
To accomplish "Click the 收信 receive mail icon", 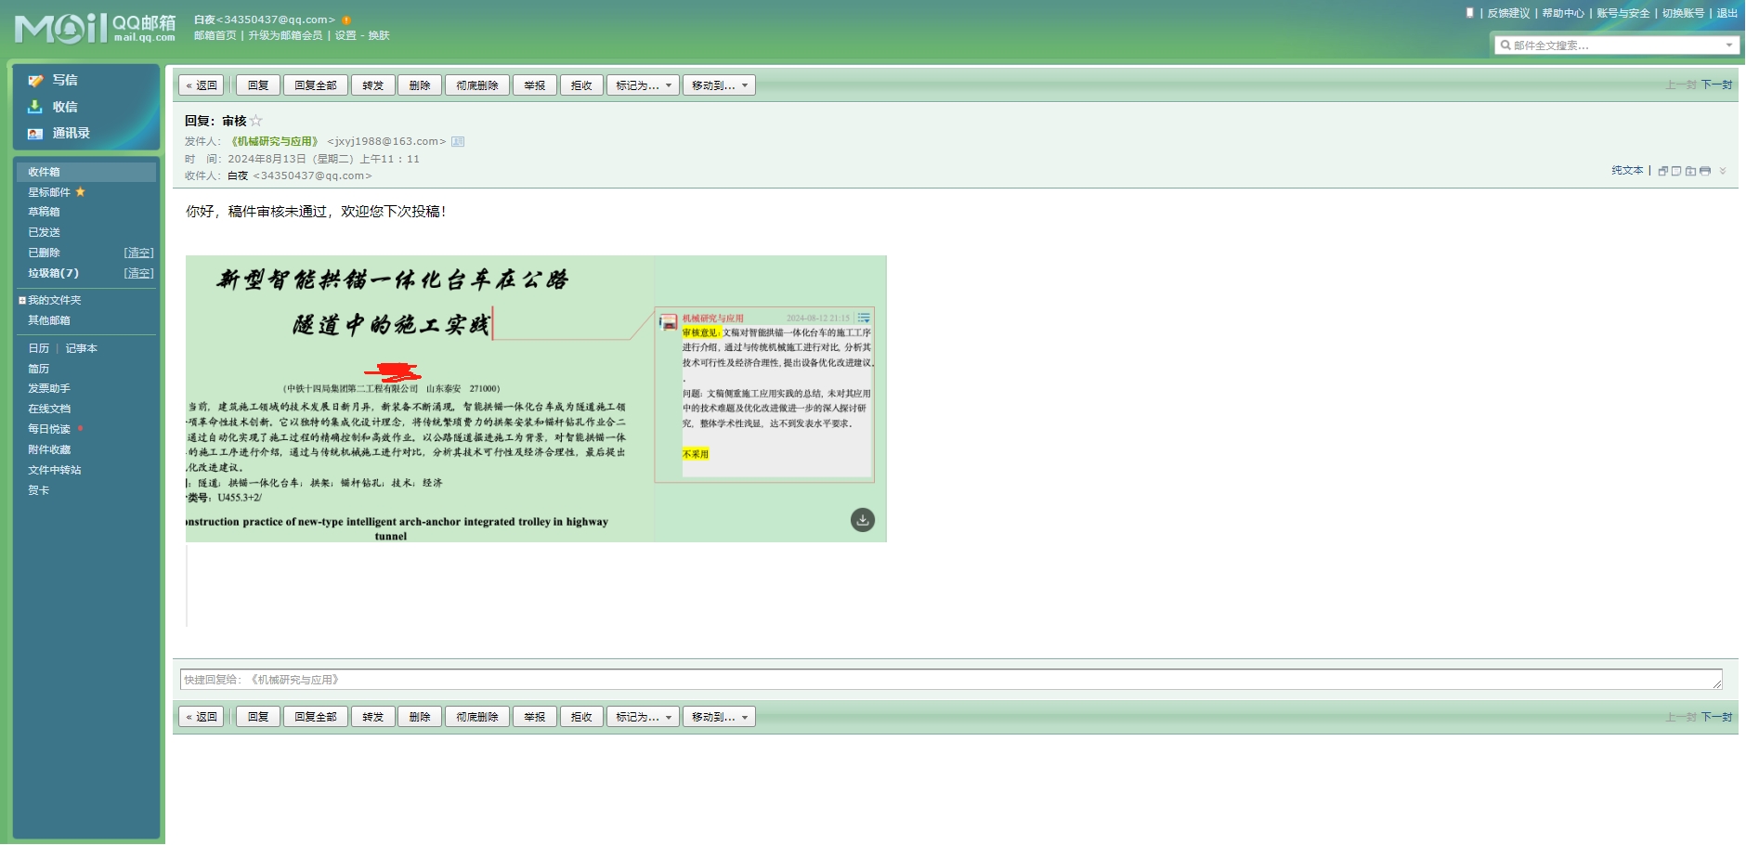I will 35,107.
